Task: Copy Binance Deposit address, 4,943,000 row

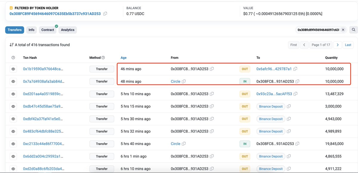Action: [x=289, y=119]
